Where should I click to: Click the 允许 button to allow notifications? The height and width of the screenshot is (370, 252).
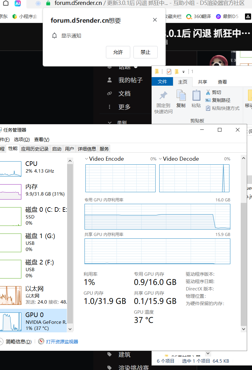[118, 52]
